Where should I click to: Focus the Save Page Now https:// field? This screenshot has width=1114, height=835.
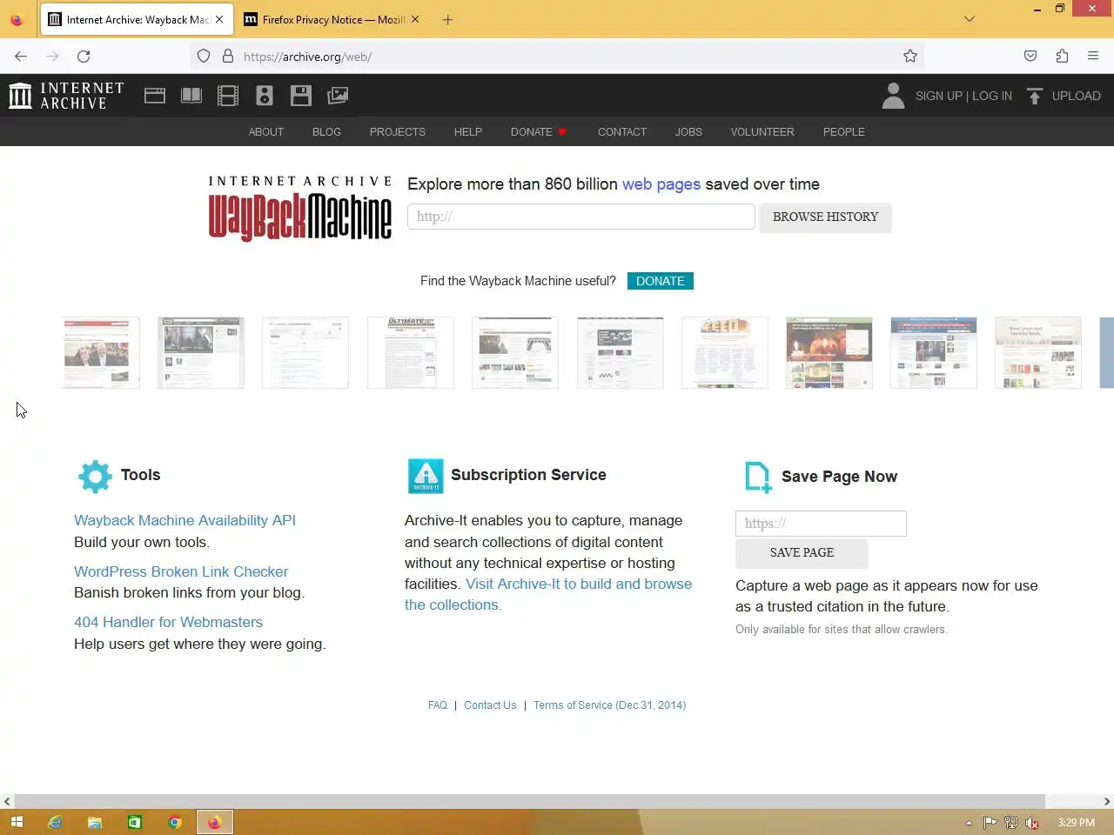[821, 524]
